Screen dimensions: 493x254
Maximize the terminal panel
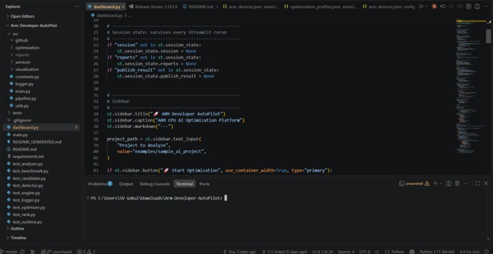[477, 183]
